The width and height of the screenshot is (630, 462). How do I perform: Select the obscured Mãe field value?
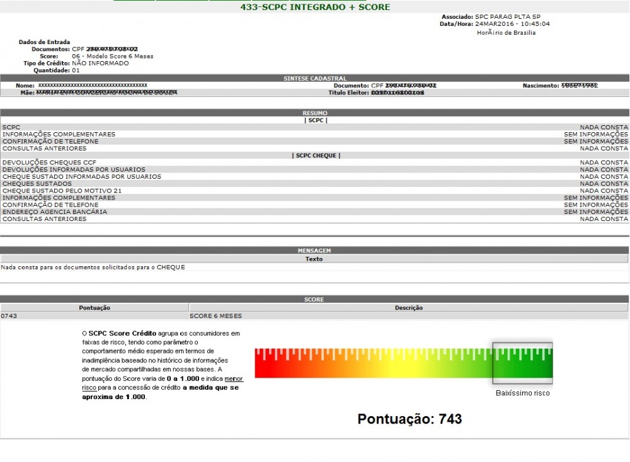pos(106,93)
